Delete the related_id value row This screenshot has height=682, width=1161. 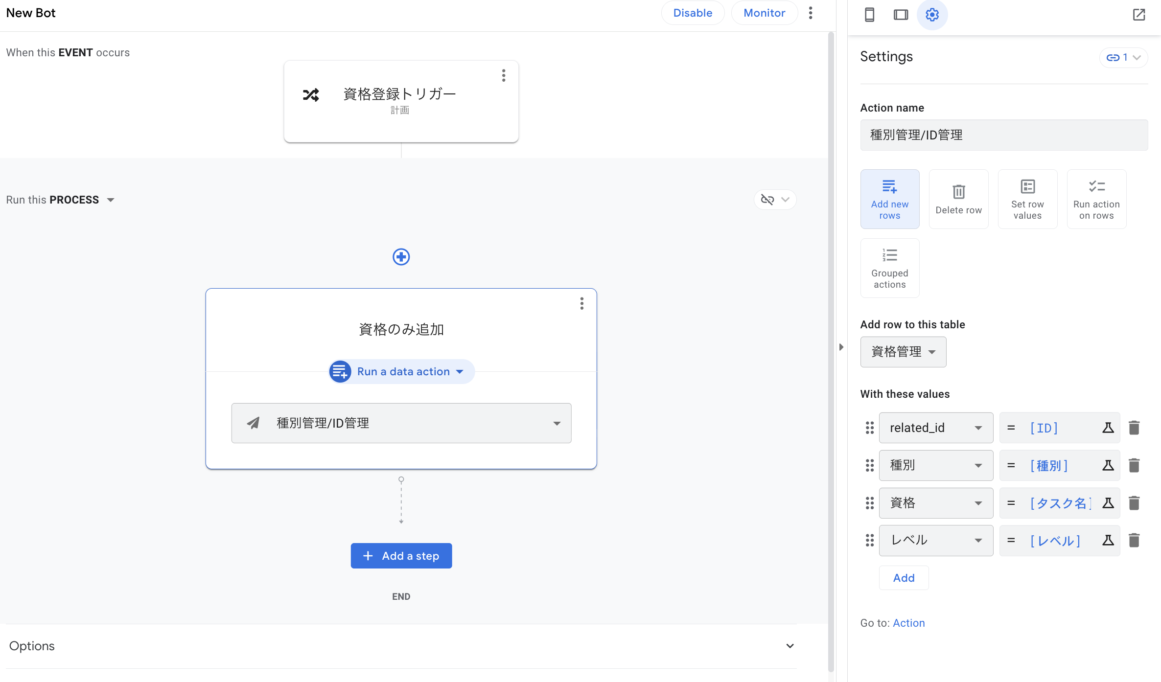tap(1134, 428)
